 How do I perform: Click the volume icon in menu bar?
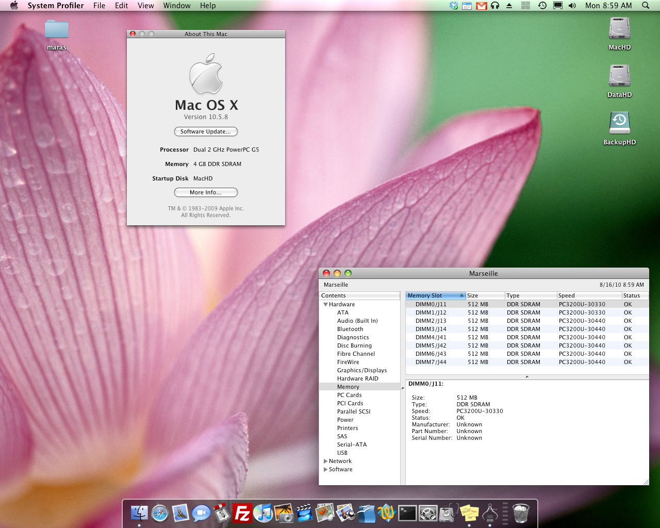pyautogui.click(x=572, y=6)
